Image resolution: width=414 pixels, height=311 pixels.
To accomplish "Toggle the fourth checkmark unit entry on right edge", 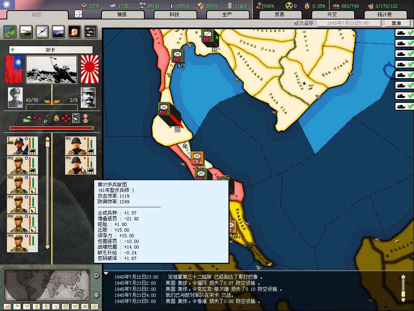I will (404, 64).
